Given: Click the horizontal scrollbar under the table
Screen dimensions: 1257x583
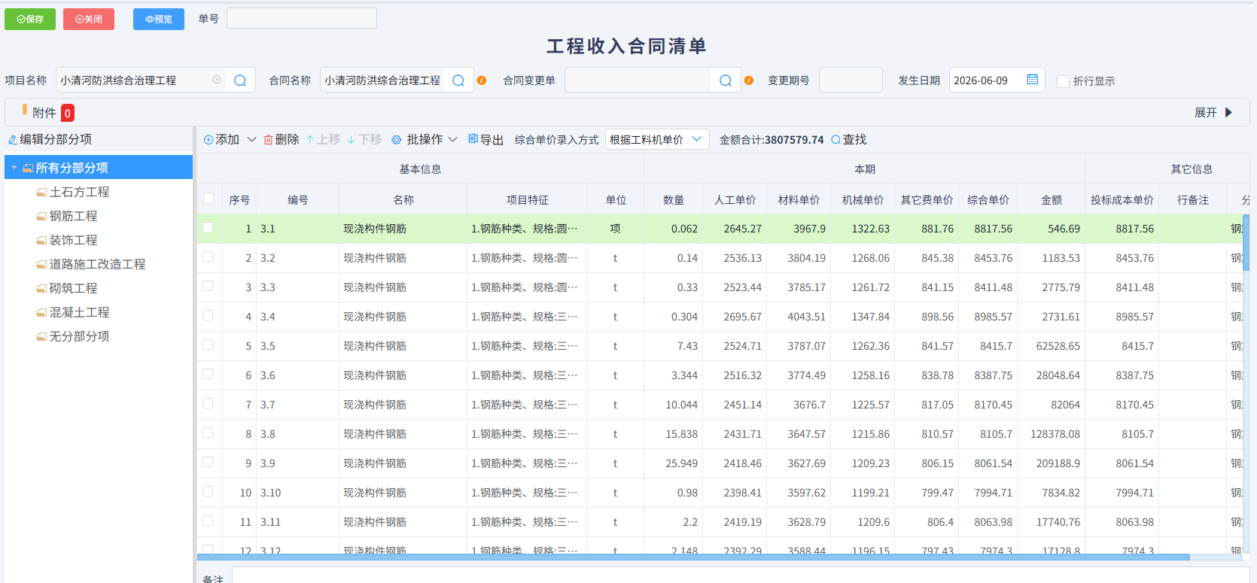Looking at the screenshot, I should 692,557.
